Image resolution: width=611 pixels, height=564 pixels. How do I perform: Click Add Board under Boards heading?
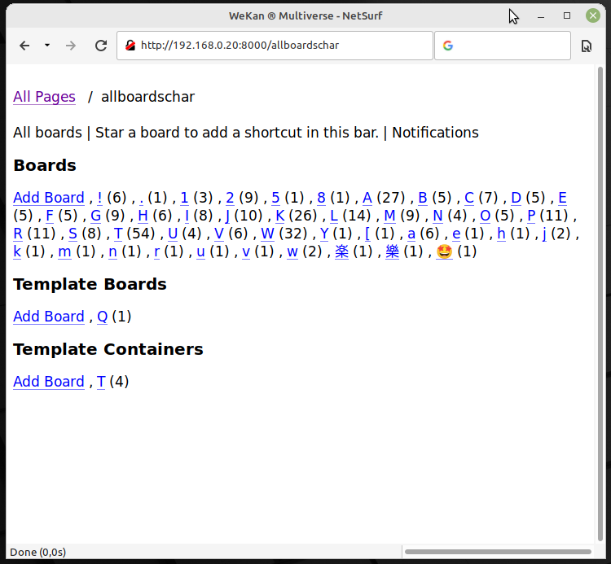(49, 197)
